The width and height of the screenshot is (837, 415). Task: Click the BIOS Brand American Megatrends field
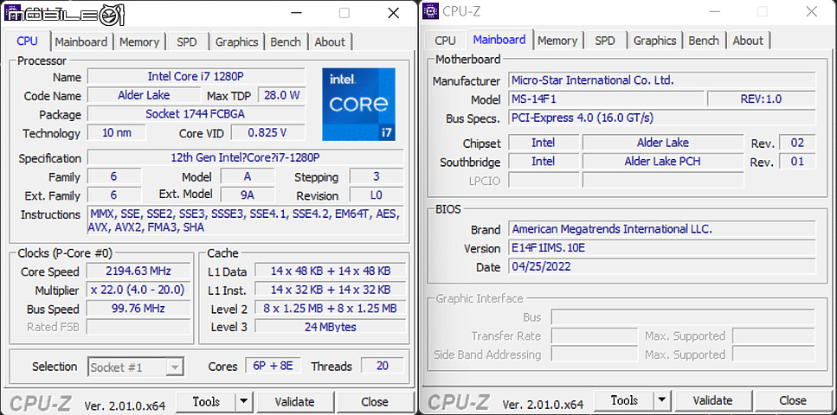pos(662,229)
